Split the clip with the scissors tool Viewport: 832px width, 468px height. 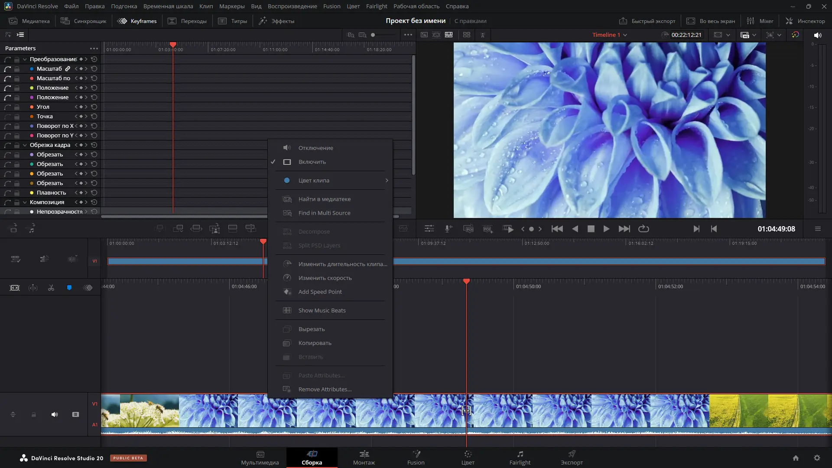[51, 287]
